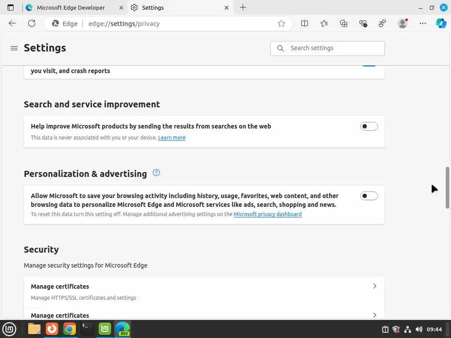
Task: Open the profile avatar icon
Action: click(403, 23)
